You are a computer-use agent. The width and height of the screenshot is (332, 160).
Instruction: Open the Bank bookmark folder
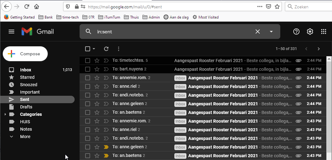(x=46, y=17)
